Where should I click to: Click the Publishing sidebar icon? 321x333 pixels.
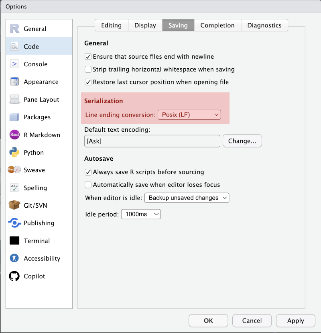[14, 223]
